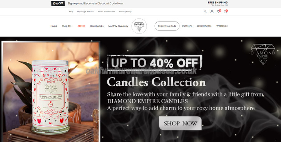Click the SHOP NOW banner button
This screenshot has height=142, width=281.
(x=180, y=123)
